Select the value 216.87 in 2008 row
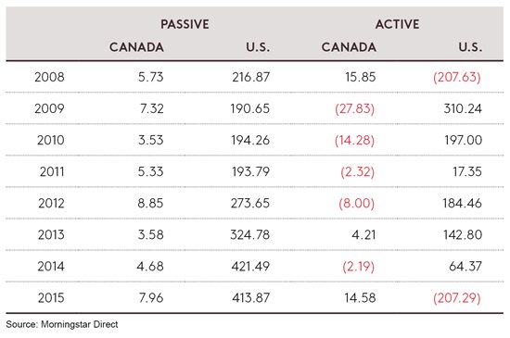The width and height of the screenshot is (510, 338). point(250,77)
